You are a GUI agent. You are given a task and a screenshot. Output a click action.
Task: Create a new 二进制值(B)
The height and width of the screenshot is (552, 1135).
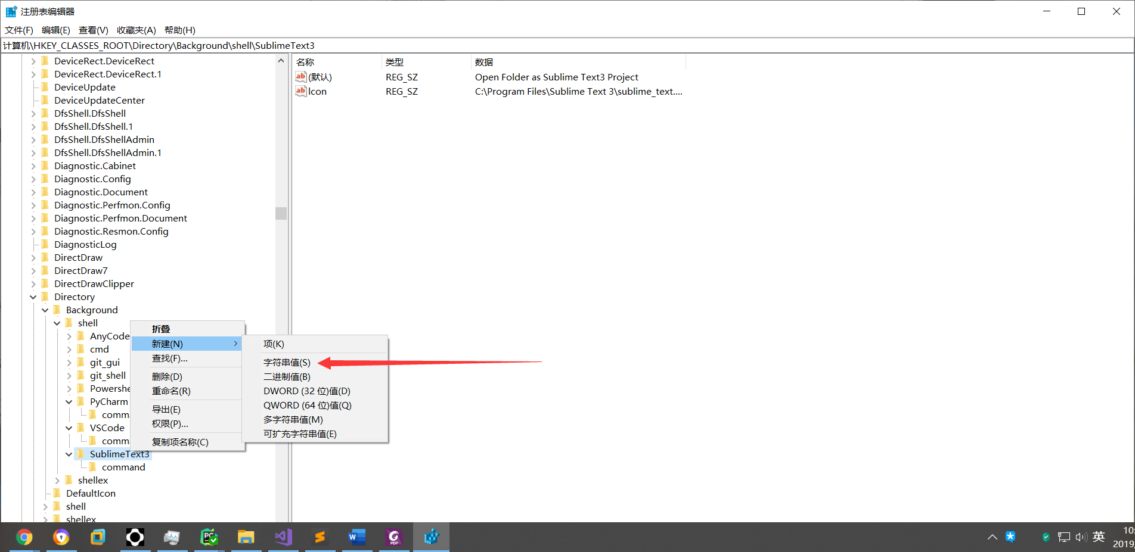coord(315,376)
